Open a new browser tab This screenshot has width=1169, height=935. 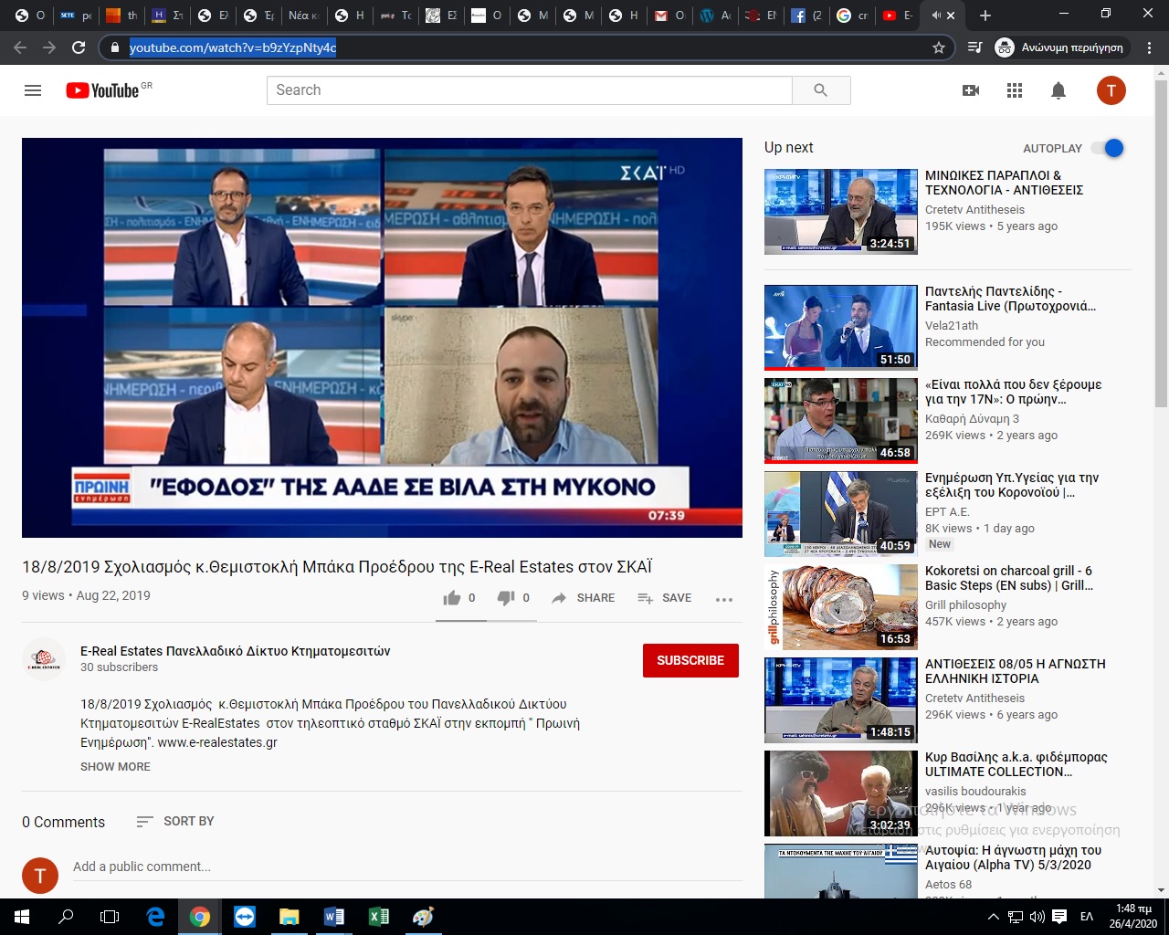tap(985, 16)
